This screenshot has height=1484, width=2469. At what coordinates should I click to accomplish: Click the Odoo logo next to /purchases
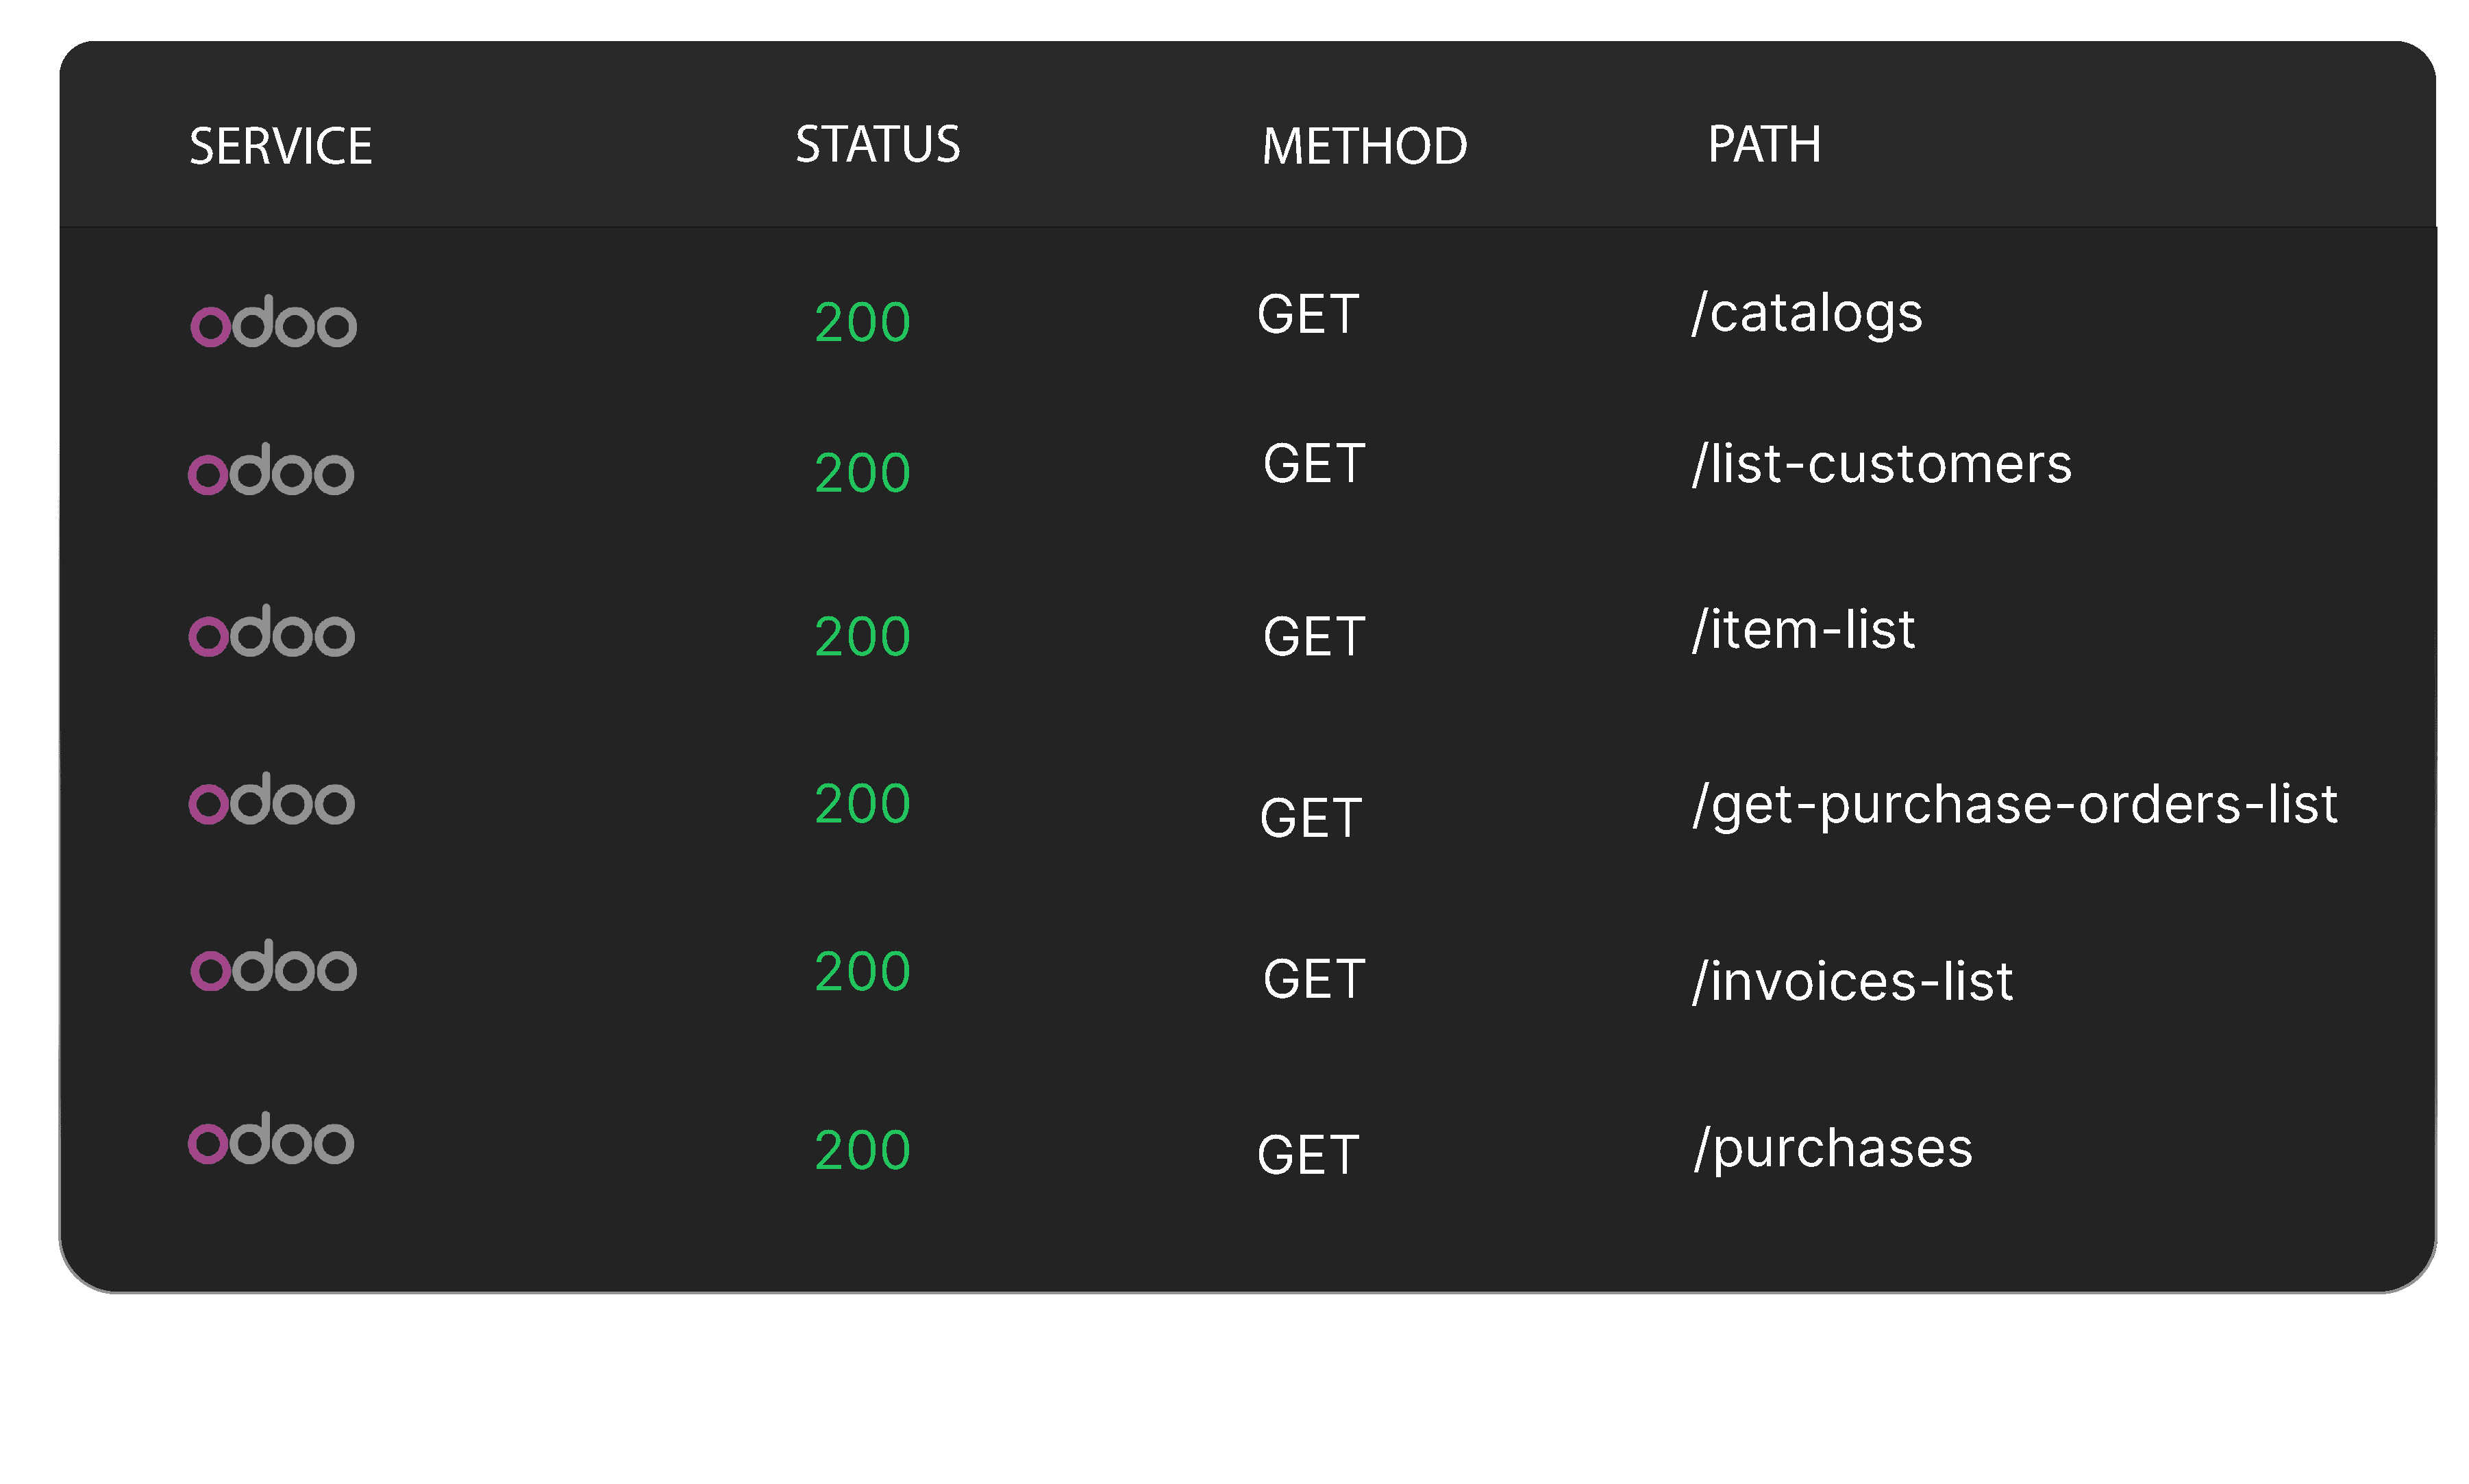[x=271, y=1138]
